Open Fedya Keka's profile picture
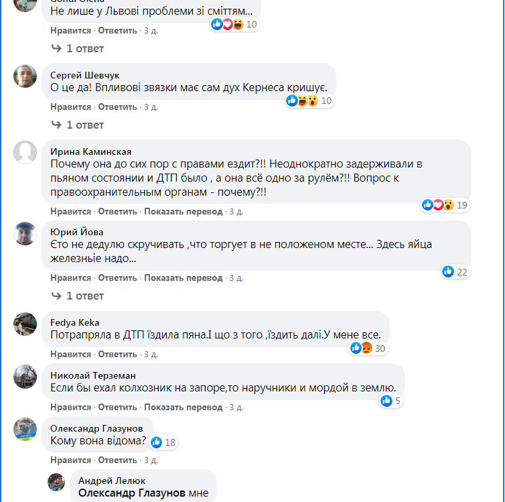The image size is (505, 502). coord(25,324)
